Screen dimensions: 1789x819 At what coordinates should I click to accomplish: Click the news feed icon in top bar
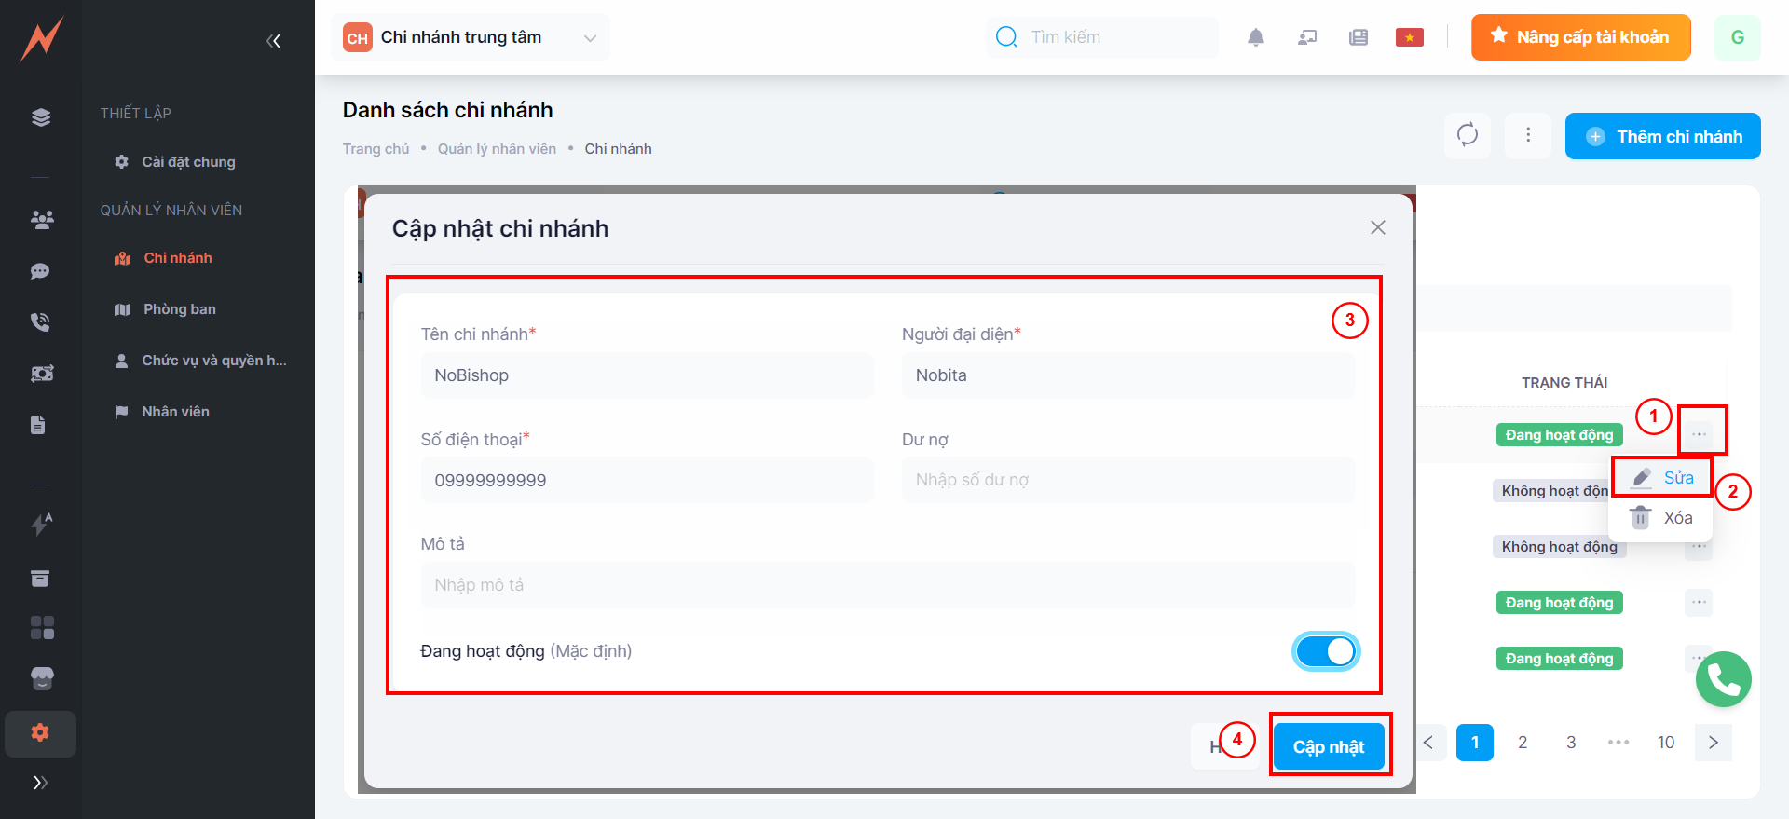pyautogui.click(x=1359, y=37)
